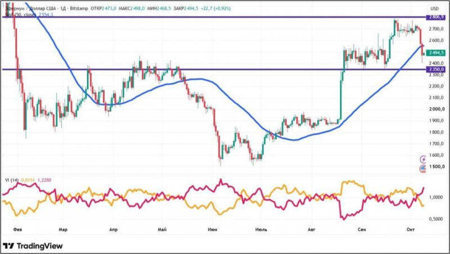Click the 2200,0 price axis label
The width and height of the screenshot is (450, 254).
(436, 86)
